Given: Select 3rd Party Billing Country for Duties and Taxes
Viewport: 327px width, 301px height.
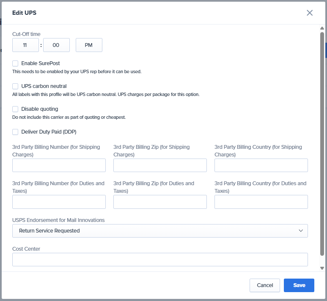Looking at the screenshot, I should 261,202.
